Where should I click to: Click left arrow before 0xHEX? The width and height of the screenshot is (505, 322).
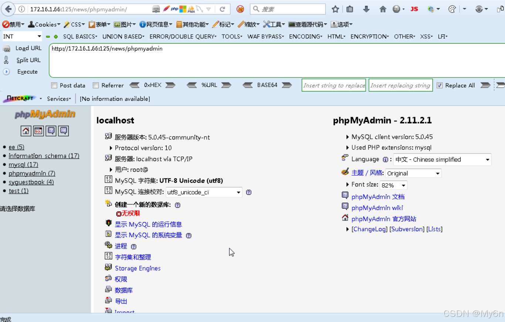[134, 85]
